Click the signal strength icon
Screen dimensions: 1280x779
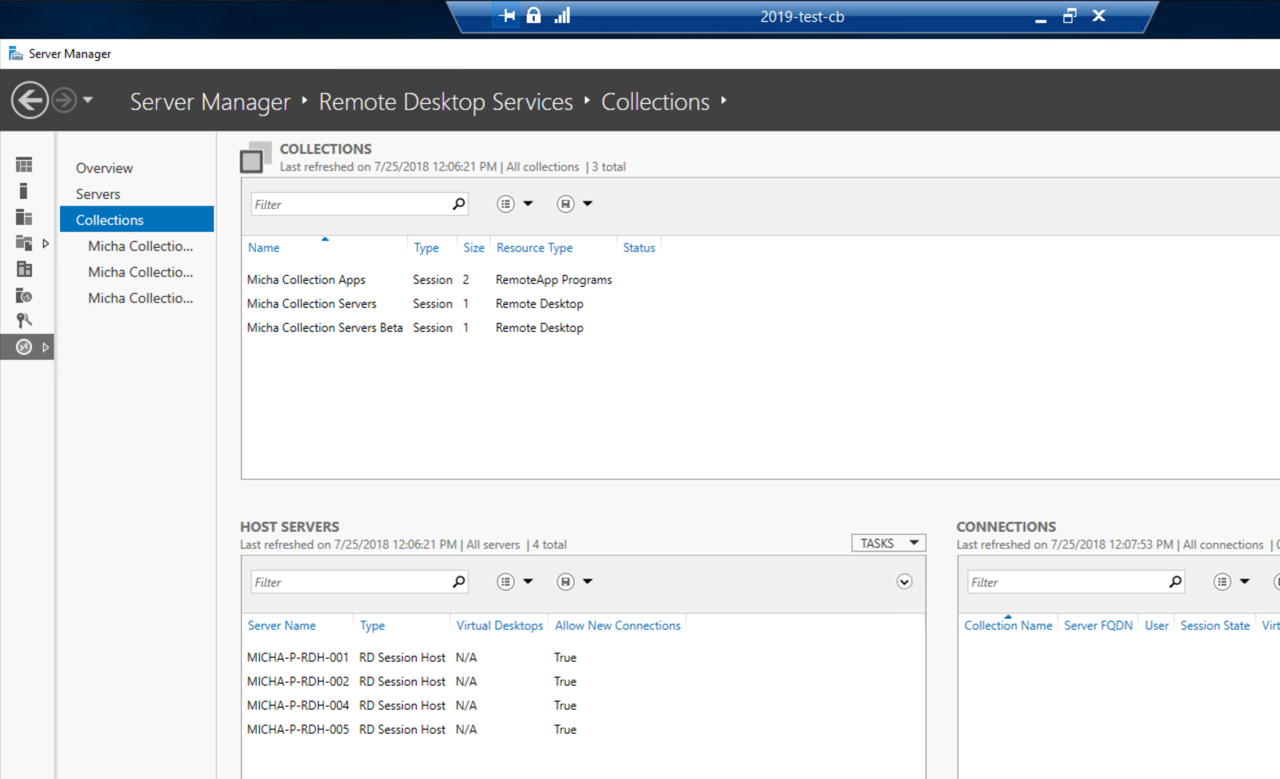(562, 15)
